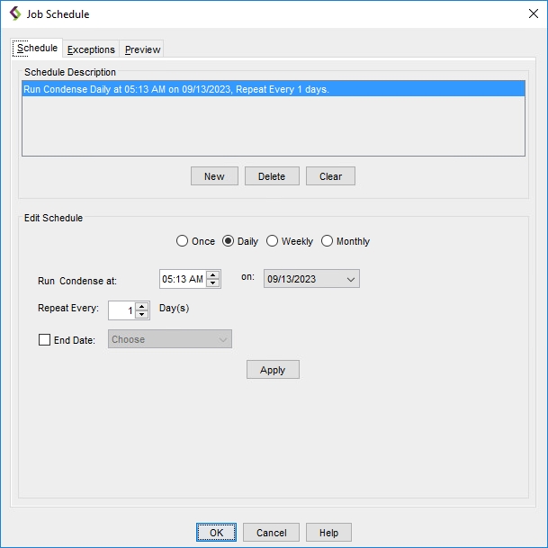Choose the Weekly radio button
The height and width of the screenshot is (548, 548).
tap(272, 241)
